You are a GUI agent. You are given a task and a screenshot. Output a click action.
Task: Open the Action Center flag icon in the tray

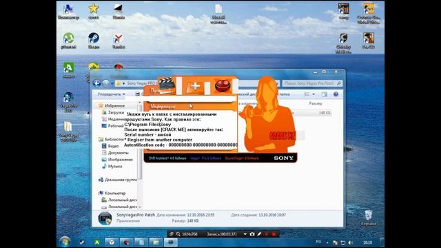click(x=335, y=242)
